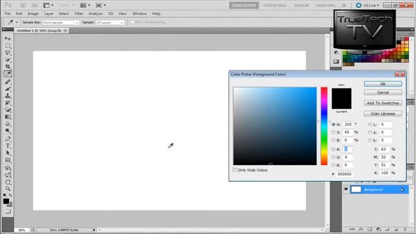Show more workspaces chevron
Screen dimensions: 416x234
[x=344, y=5]
